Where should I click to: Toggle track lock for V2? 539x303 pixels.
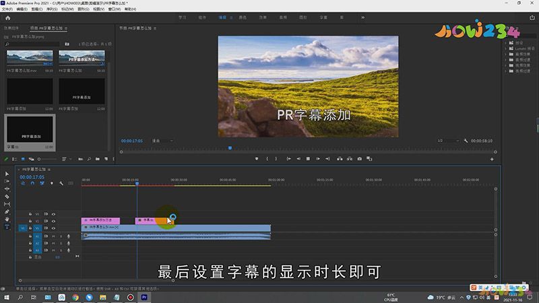pos(30,222)
